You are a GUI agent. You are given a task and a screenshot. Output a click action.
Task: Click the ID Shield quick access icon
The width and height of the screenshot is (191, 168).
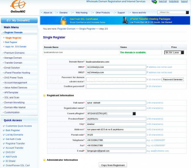pos(4,161)
